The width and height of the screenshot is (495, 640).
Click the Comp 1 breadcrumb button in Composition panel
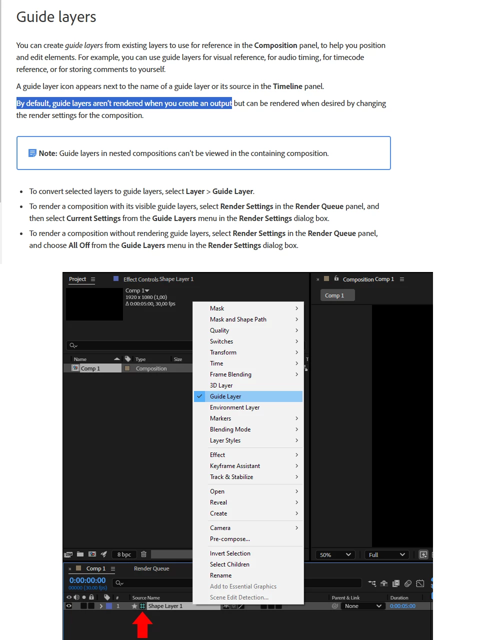(337, 295)
